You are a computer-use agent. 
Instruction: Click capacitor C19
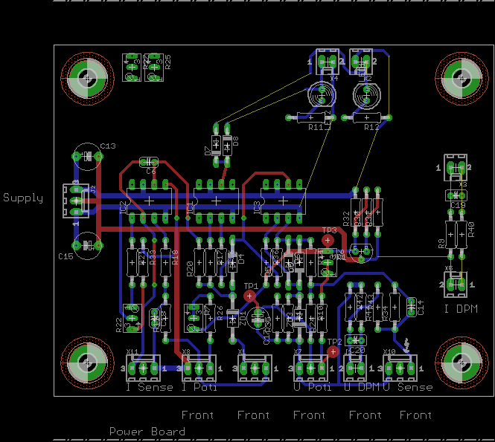(456, 195)
